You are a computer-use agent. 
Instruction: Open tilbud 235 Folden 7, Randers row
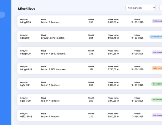[50, 22]
